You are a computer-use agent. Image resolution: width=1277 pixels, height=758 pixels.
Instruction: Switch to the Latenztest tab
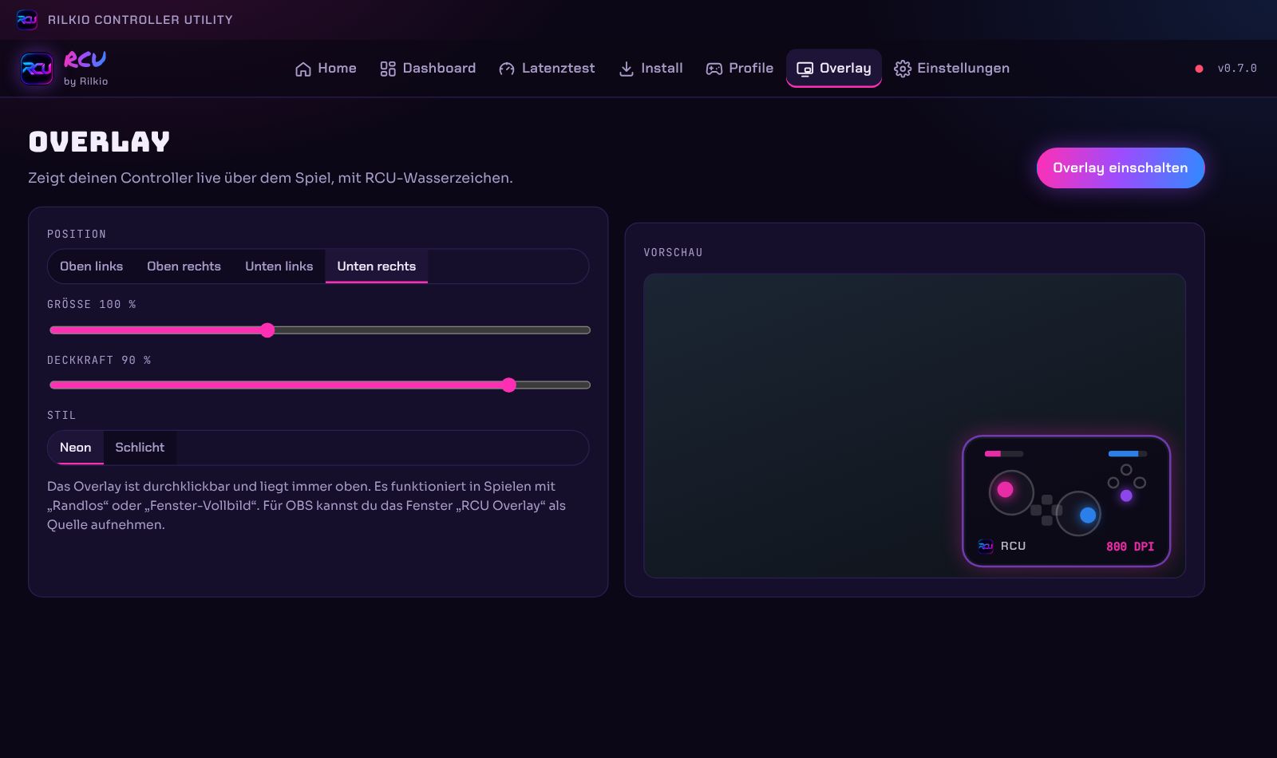point(547,69)
